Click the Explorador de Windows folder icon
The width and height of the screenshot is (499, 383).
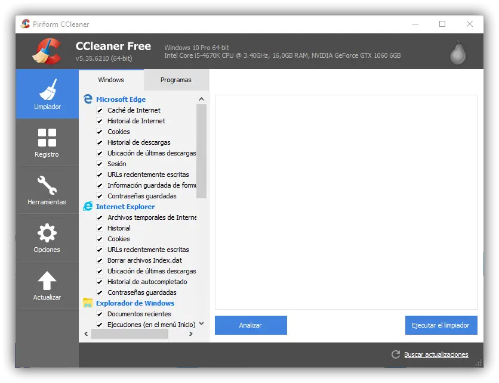click(88, 303)
